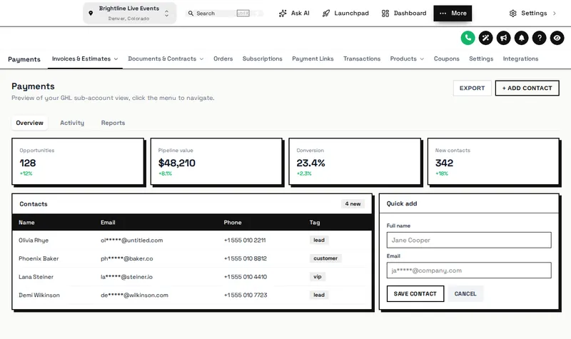571x339 pixels.
Task: Click the Payments section title in subnav
Action: point(24,59)
